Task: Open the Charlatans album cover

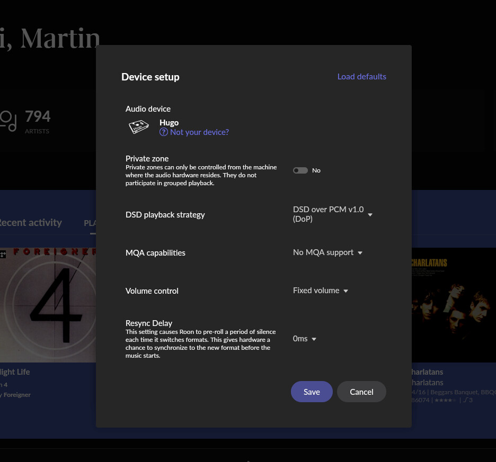Action: pos(454,305)
